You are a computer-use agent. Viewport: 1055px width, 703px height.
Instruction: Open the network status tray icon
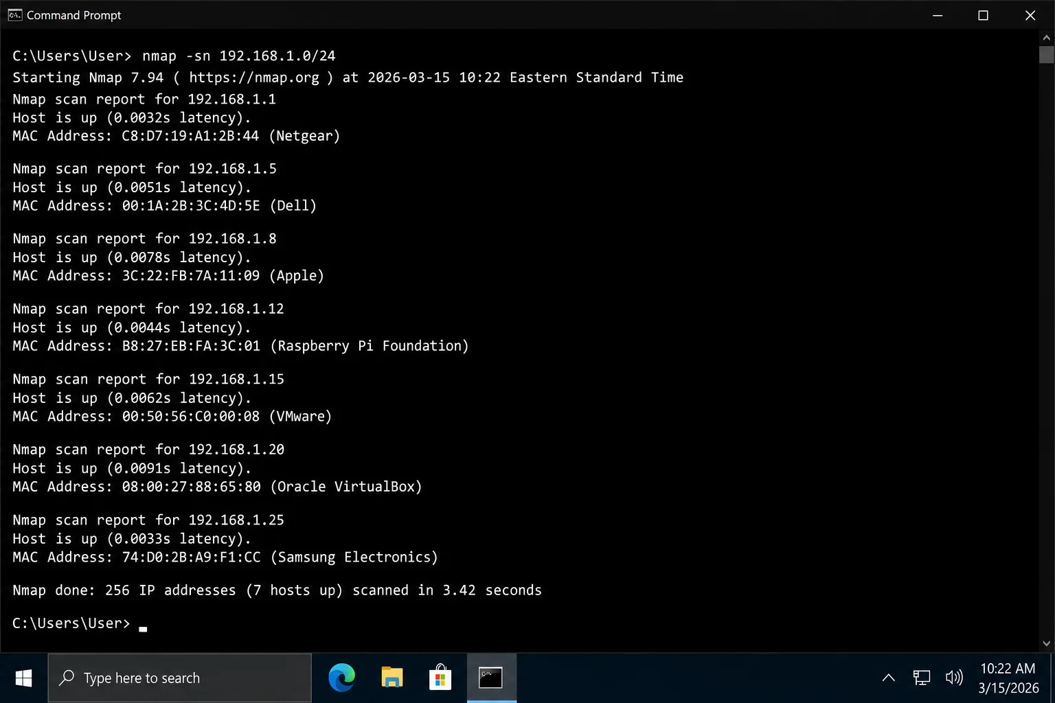click(921, 678)
